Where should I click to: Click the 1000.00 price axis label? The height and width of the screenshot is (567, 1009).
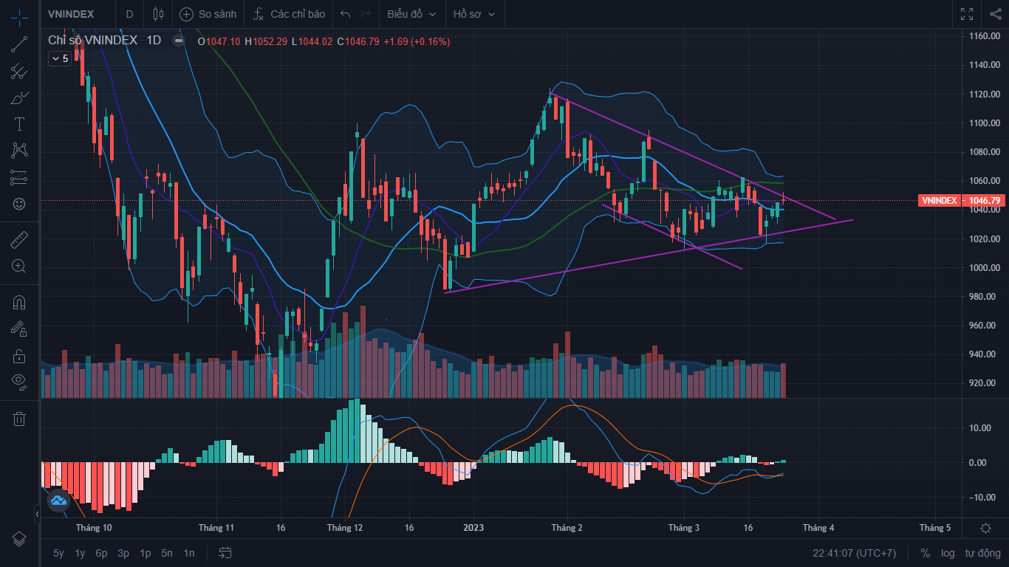[x=984, y=268]
